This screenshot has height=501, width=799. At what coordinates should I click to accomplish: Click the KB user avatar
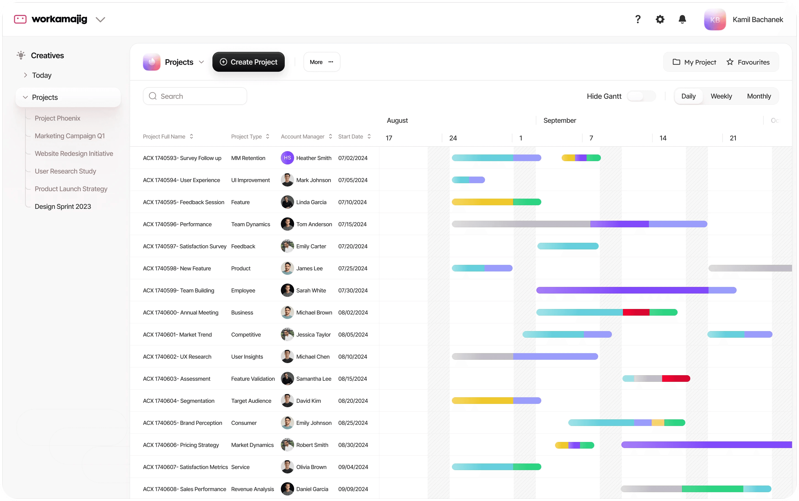pyautogui.click(x=715, y=20)
